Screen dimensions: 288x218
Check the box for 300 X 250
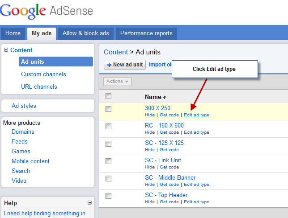pyautogui.click(x=108, y=109)
